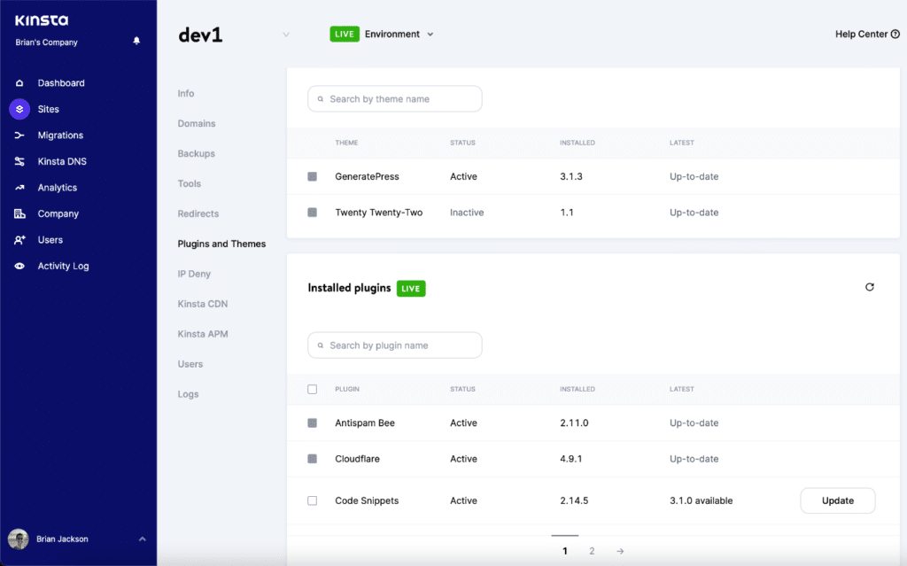
Task: Open the Redirects section
Action: point(198,213)
